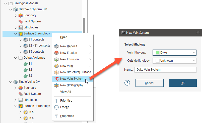Image resolution: width=202 pixels, height=123 pixels.
Task: Expand Boundary under New Vein System GM
Action: tap(16, 16)
